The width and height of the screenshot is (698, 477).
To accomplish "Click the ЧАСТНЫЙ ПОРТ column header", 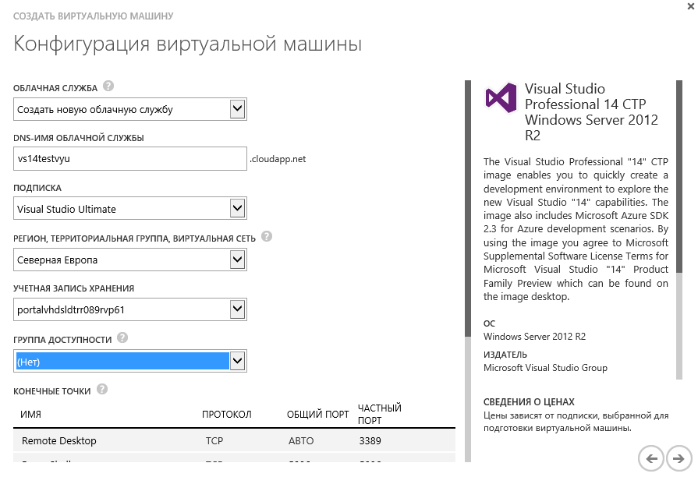I will [380, 415].
